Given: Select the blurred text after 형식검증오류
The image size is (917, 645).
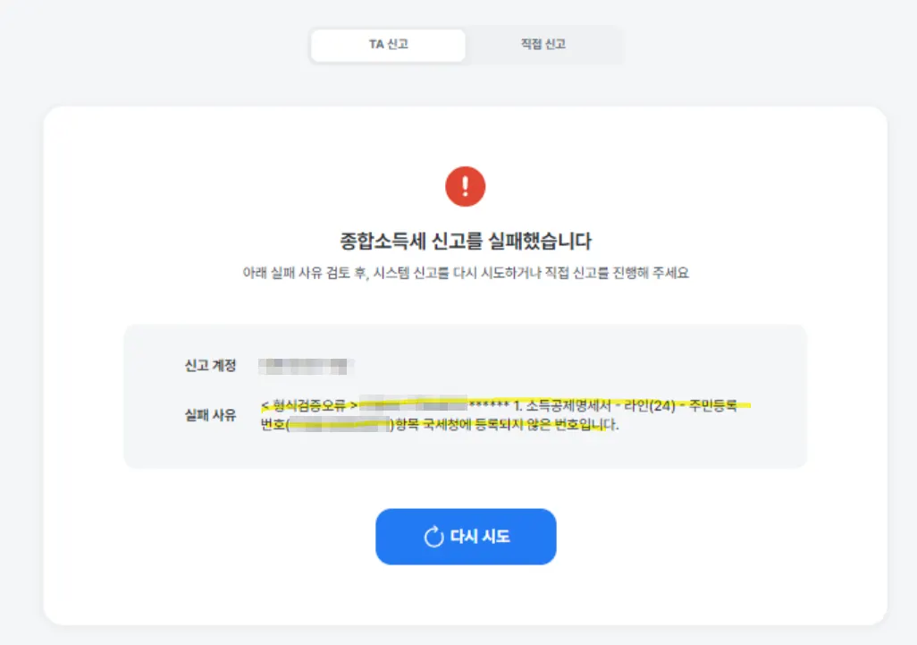Looking at the screenshot, I should pyautogui.click(x=414, y=404).
